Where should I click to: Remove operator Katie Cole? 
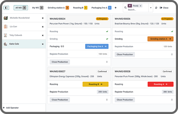(x=43, y=44)
